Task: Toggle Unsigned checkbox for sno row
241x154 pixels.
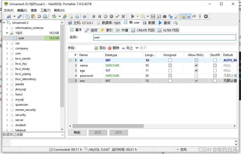Action: pyautogui.click(x=170, y=81)
